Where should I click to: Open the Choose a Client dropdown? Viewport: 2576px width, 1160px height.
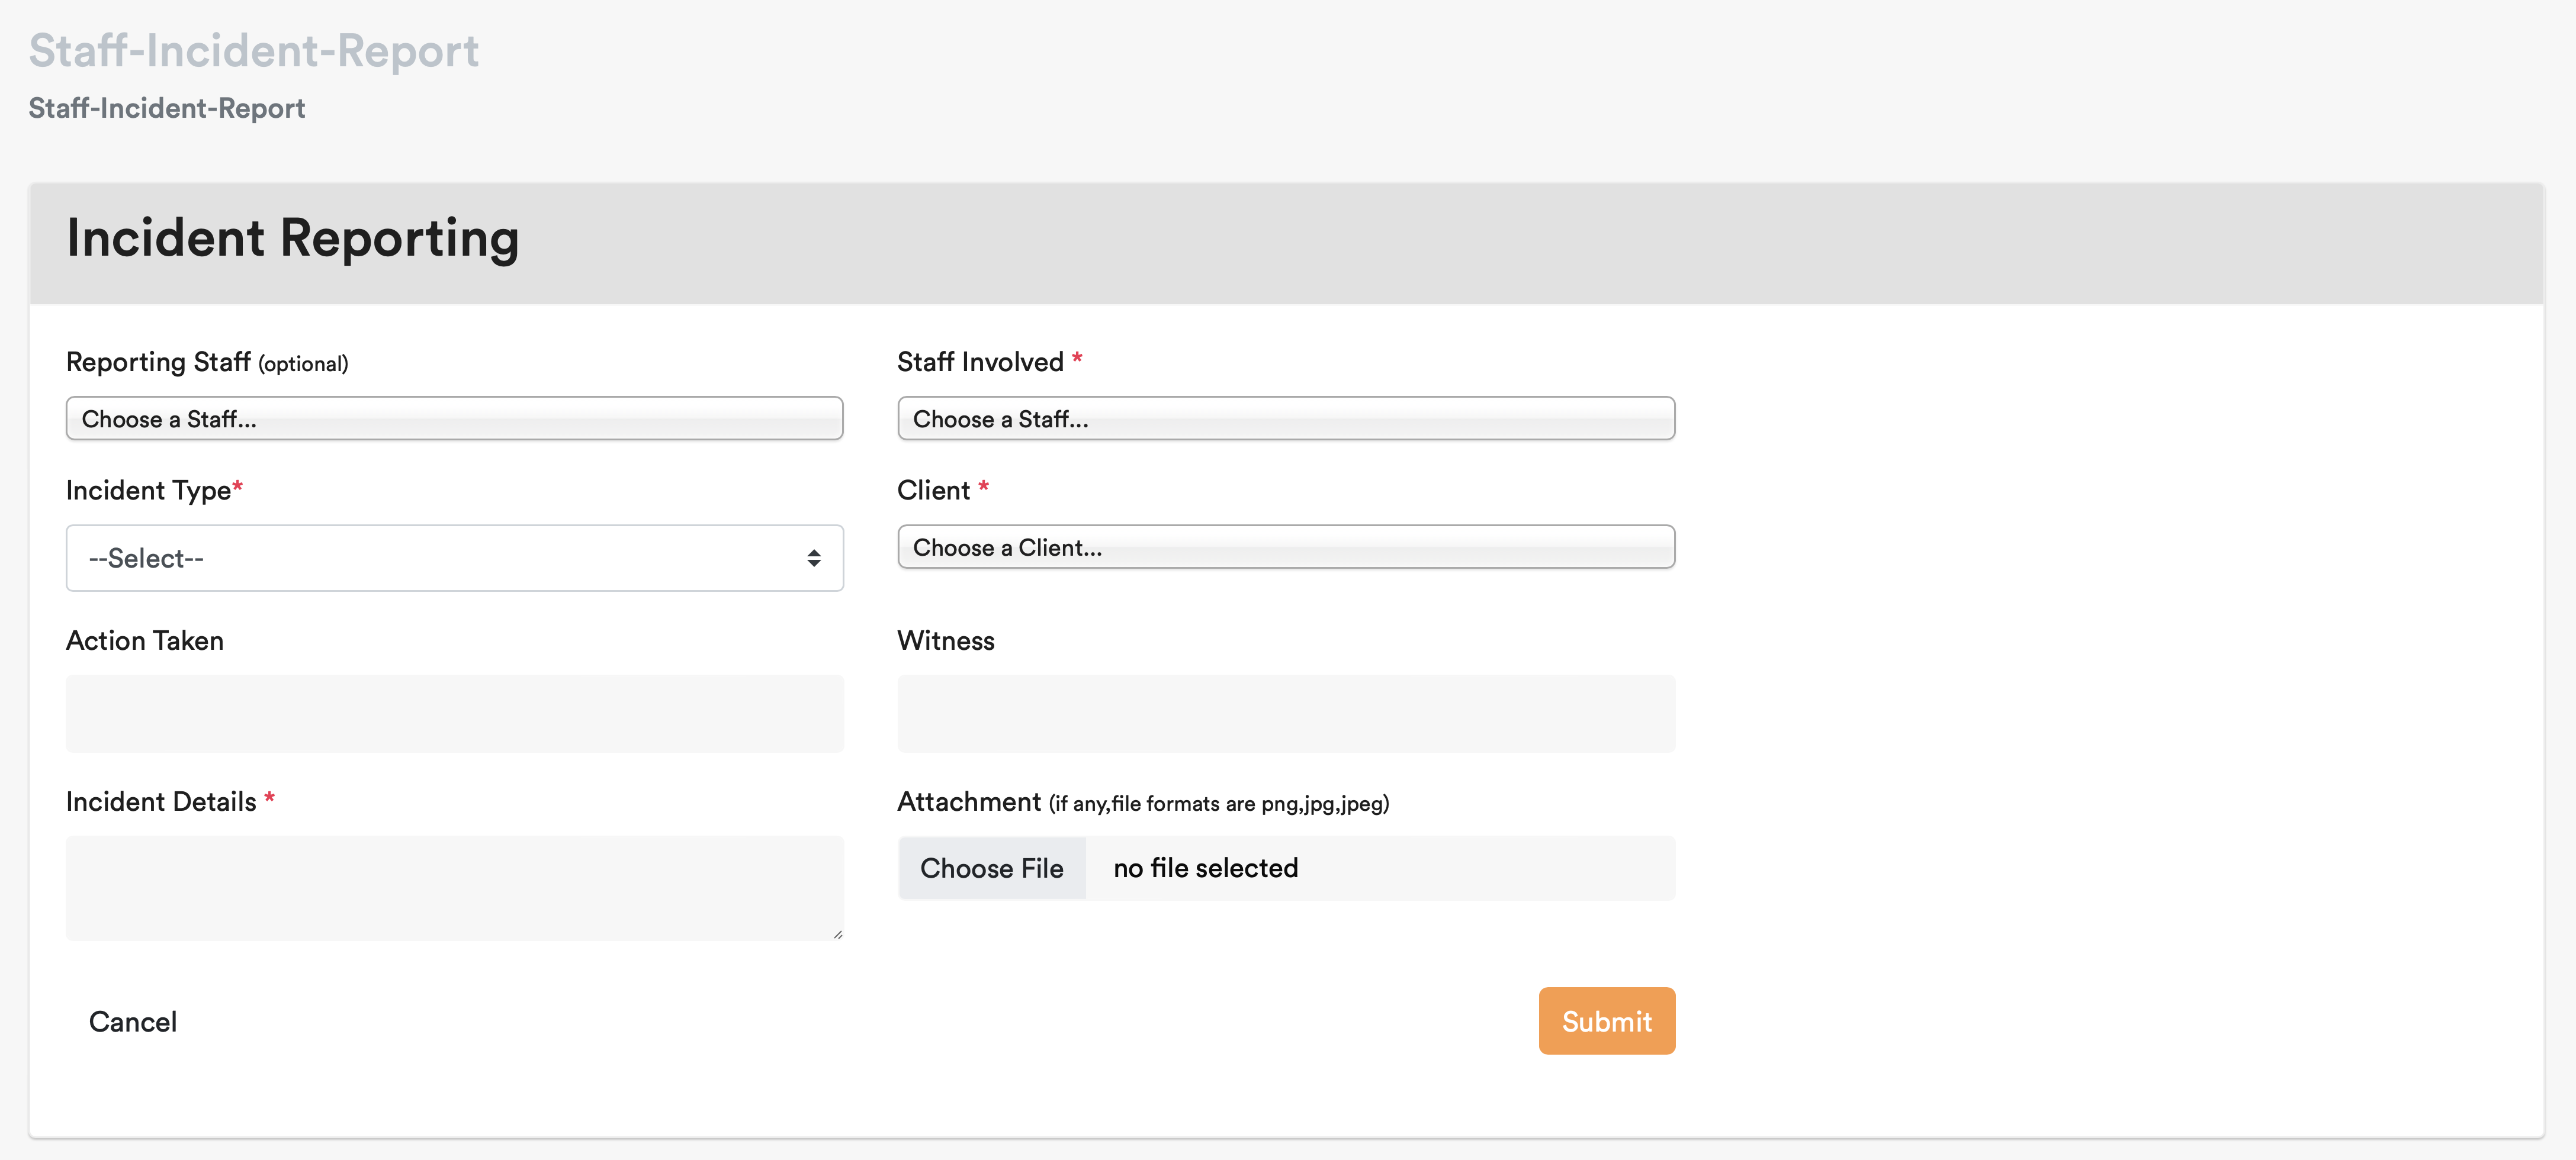pyautogui.click(x=1285, y=546)
